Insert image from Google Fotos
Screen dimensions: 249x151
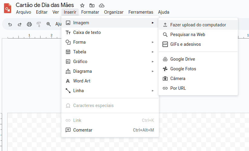tap(198, 69)
